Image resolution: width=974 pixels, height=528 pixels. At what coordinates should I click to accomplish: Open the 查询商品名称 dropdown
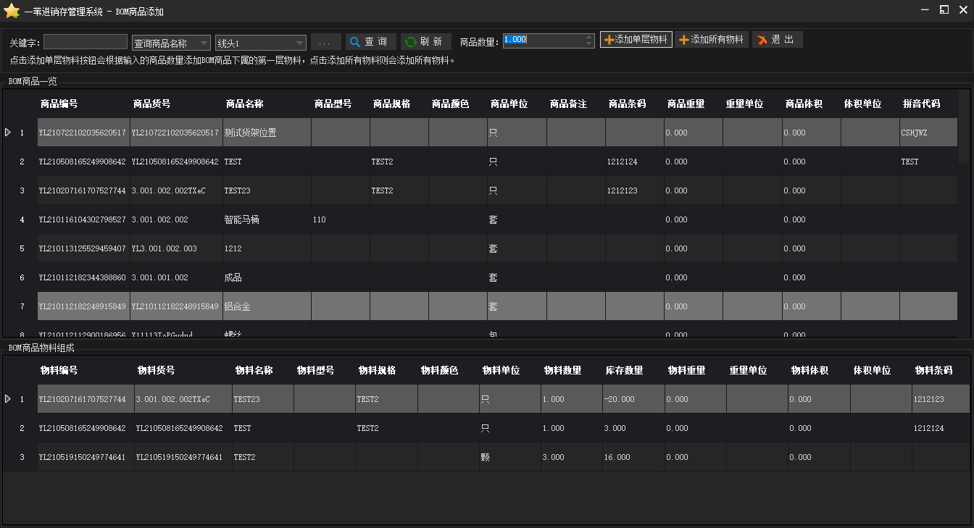pyautogui.click(x=204, y=43)
